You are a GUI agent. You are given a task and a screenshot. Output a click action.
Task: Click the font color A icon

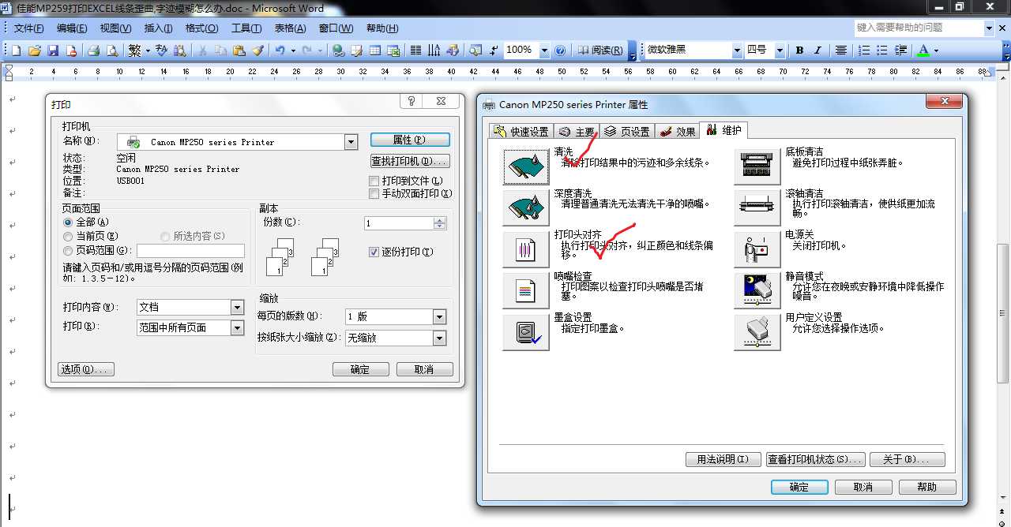point(923,50)
